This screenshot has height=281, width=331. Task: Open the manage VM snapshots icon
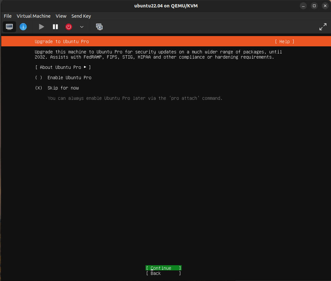[x=99, y=27]
